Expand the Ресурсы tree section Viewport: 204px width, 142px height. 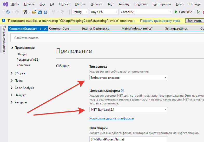tap(12, 102)
